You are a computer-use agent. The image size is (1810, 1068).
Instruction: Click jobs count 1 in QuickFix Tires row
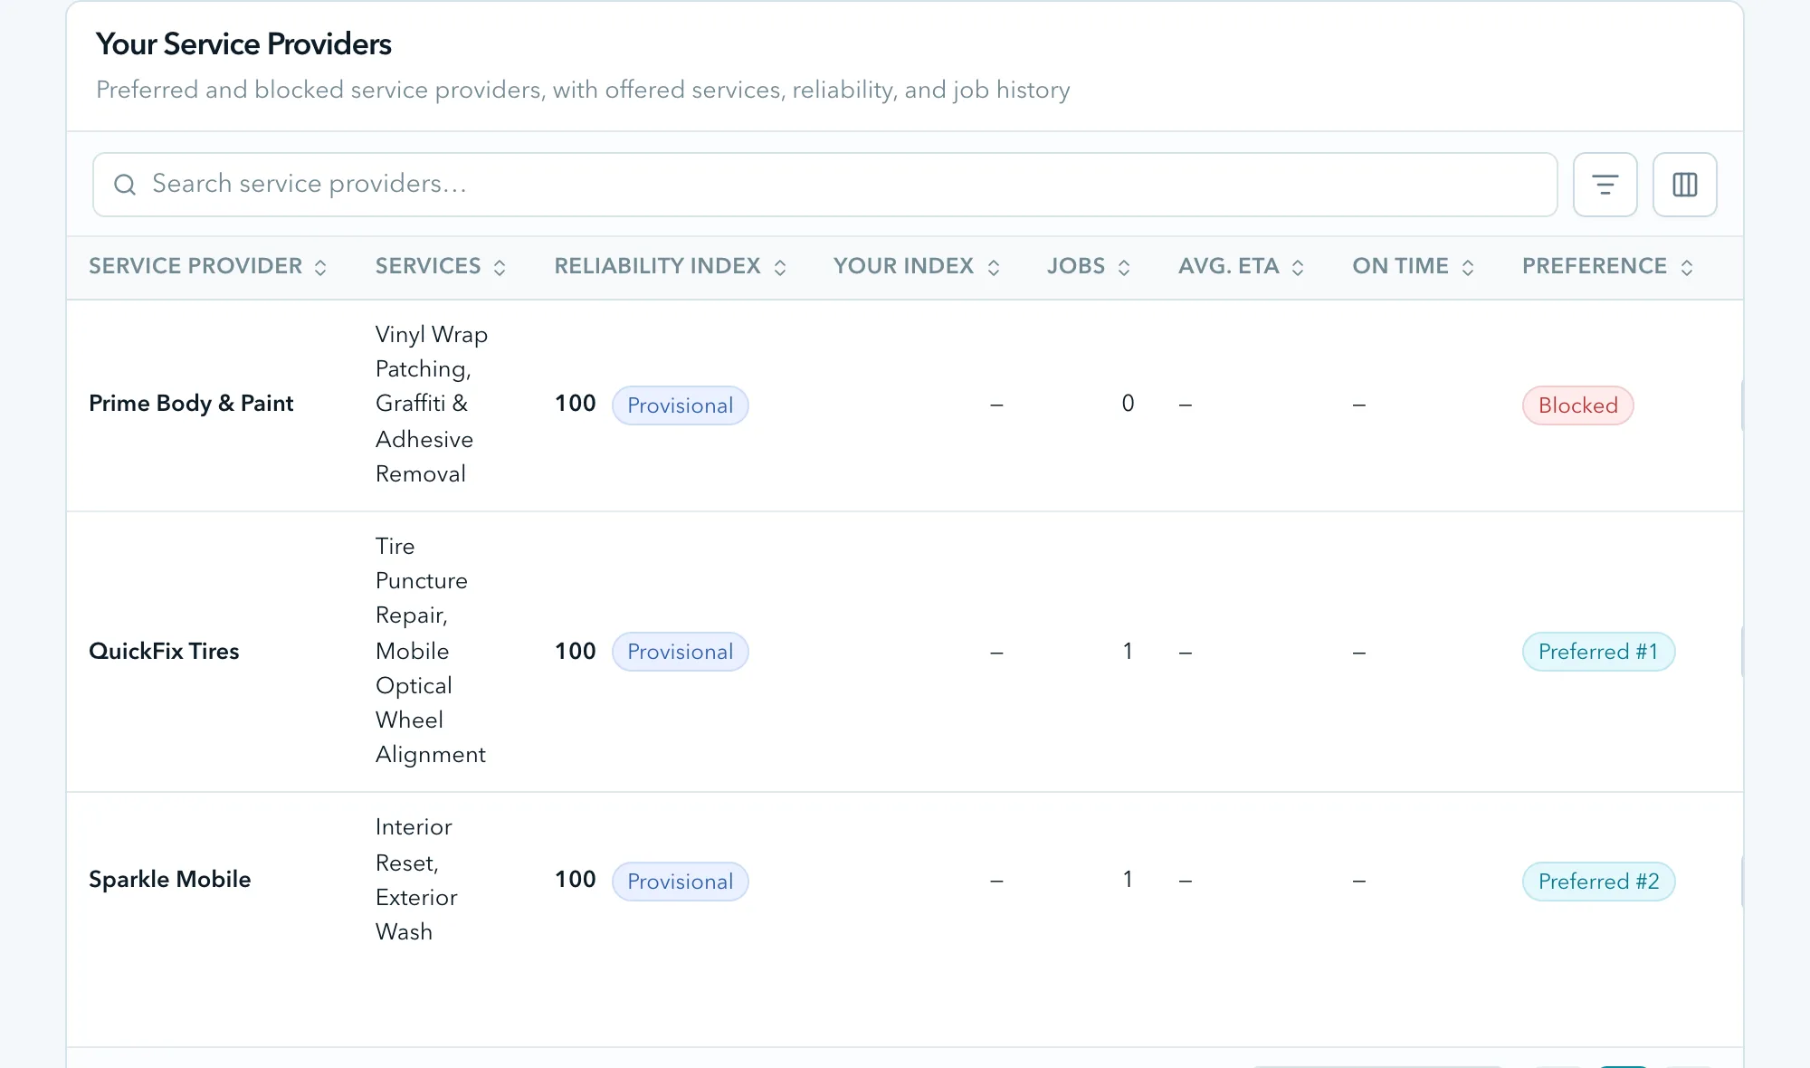(1128, 652)
